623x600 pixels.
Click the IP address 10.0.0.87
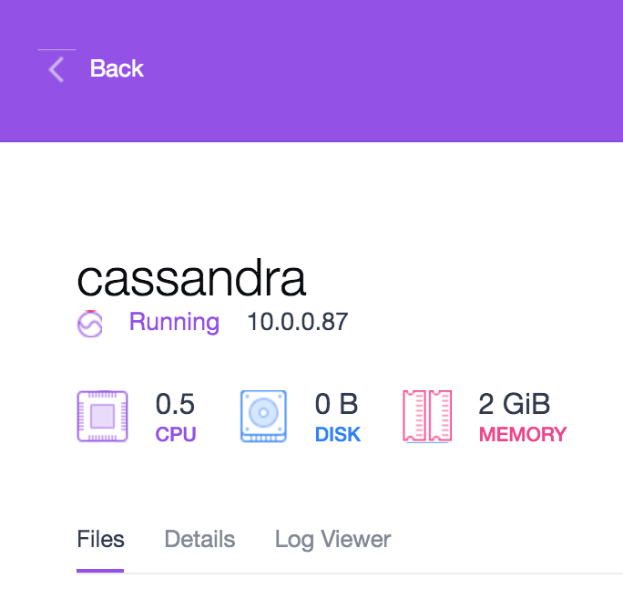point(298,322)
